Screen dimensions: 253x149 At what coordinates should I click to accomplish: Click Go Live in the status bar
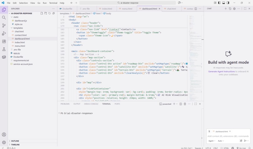pyautogui.click(x=241, y=148)
